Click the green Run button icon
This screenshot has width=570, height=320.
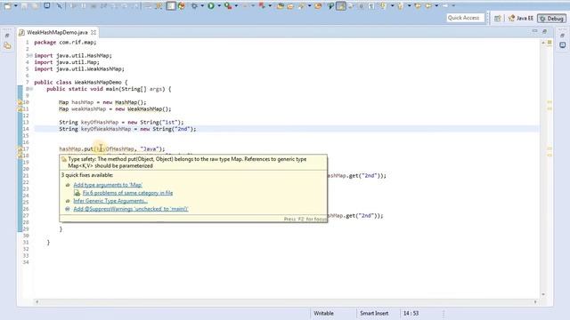[211, 6]
